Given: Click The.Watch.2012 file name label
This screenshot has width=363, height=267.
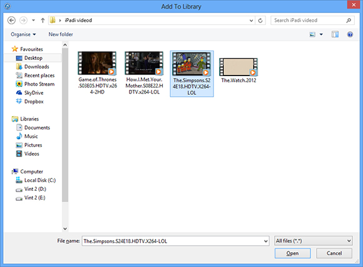Looking at the screenshot, I should click(238, 80).
